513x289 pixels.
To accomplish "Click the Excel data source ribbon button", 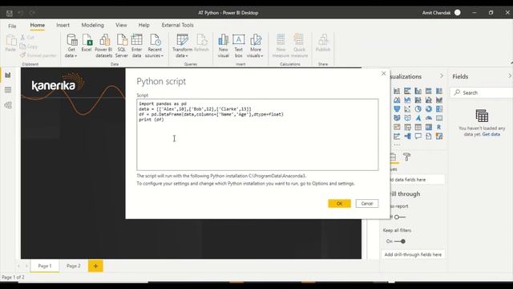I will click(87, 43).
